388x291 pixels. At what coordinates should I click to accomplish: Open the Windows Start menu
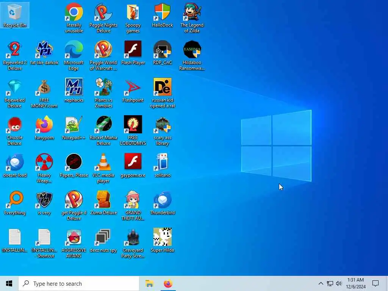click(x=9, y=283)
